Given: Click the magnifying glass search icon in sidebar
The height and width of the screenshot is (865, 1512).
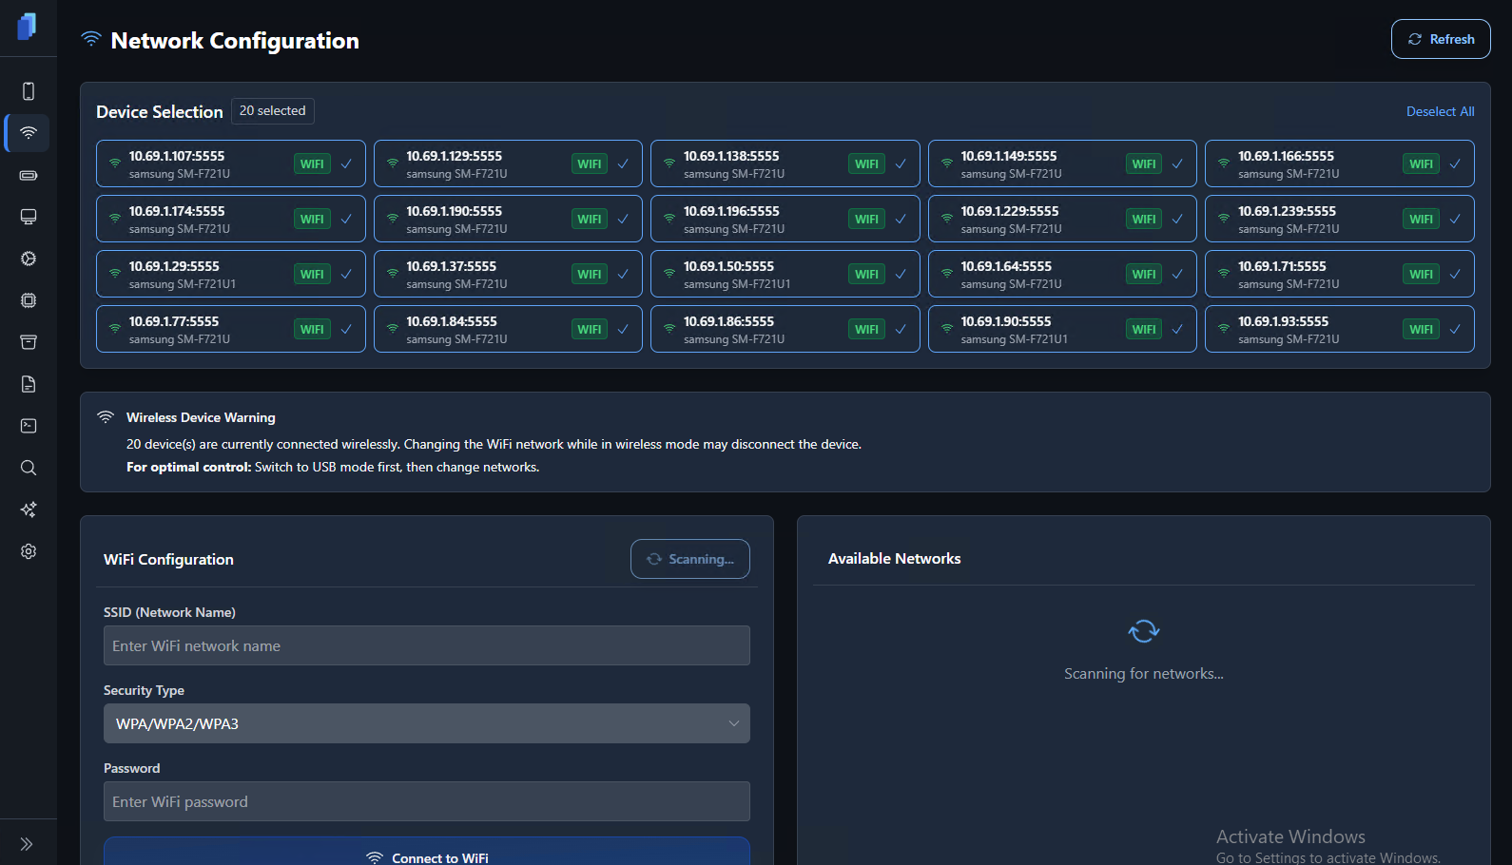Looking at the screenshot, I should pyautogui.click(x=29, y=468).
